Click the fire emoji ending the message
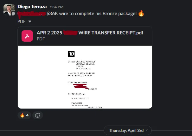Viewport: 192px width, 136px height. pyautogui.click(x=141, y=13)
